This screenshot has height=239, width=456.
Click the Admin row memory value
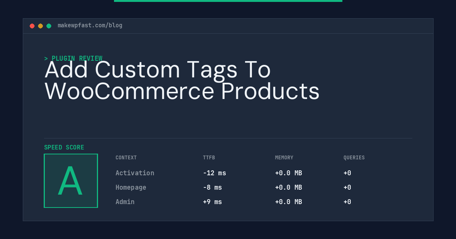pos(288,202)
